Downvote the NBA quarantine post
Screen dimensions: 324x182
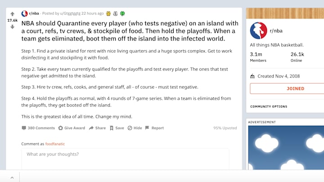13,27
